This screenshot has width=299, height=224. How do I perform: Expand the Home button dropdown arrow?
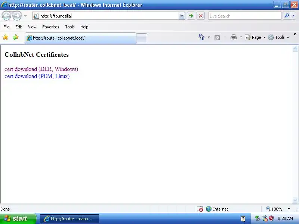(209, 37)
